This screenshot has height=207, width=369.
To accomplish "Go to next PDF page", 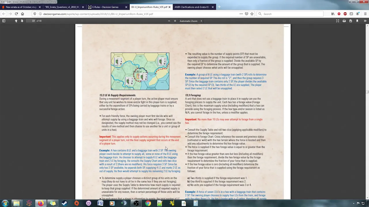I will click(x=22, y=21).
